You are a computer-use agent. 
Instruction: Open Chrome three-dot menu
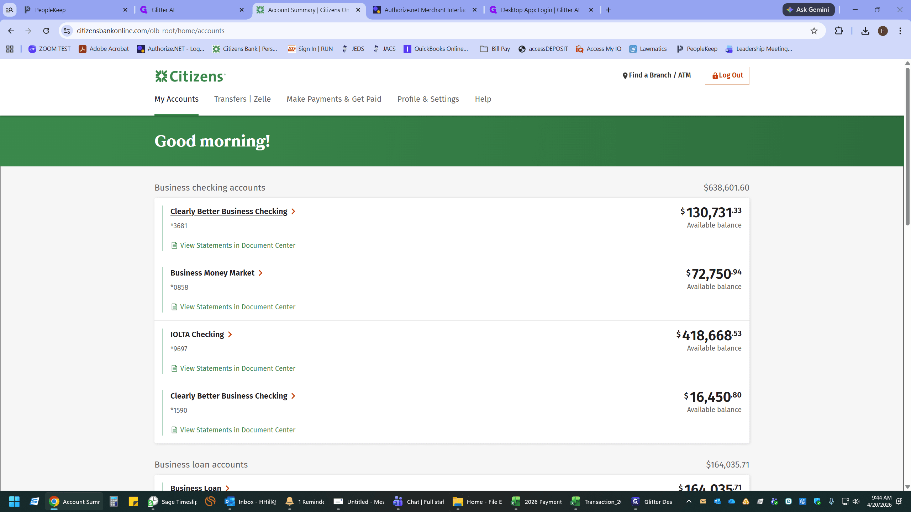(900, 31)
